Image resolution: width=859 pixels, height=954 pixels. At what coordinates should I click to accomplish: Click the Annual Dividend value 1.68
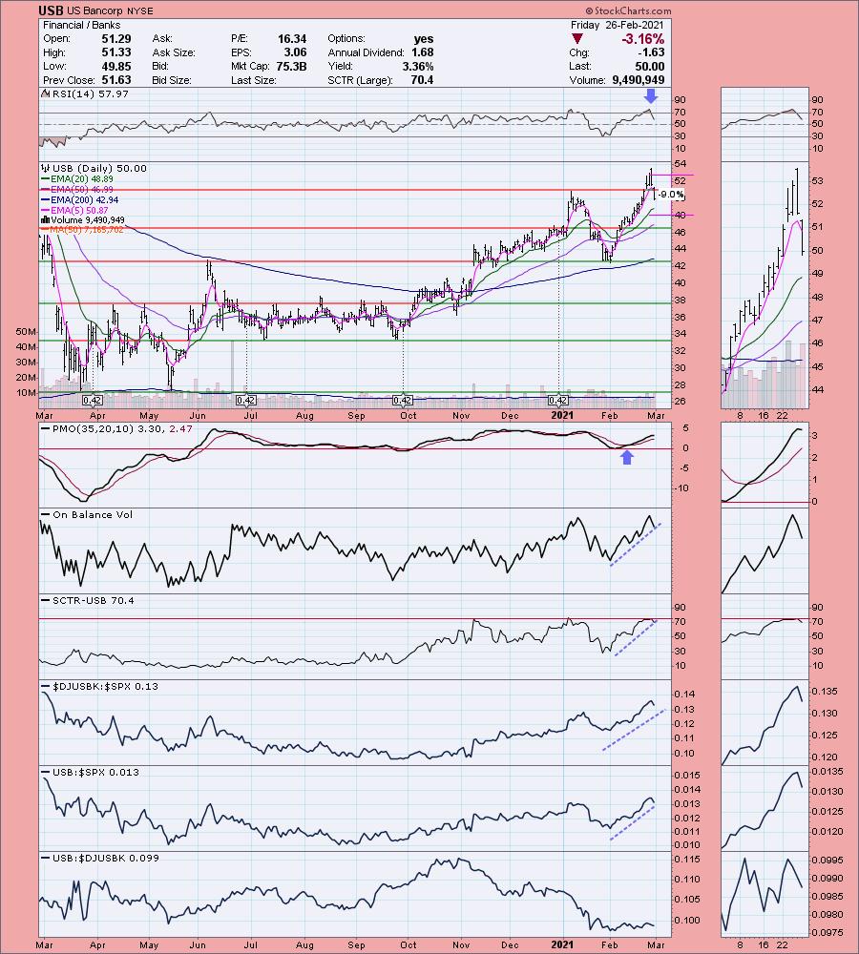point(423,52)
